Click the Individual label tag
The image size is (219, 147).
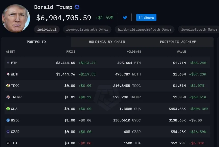[x=47, y=29]
